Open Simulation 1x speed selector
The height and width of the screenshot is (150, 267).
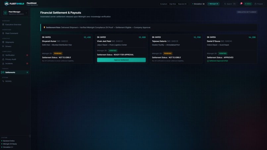(198, 4)
